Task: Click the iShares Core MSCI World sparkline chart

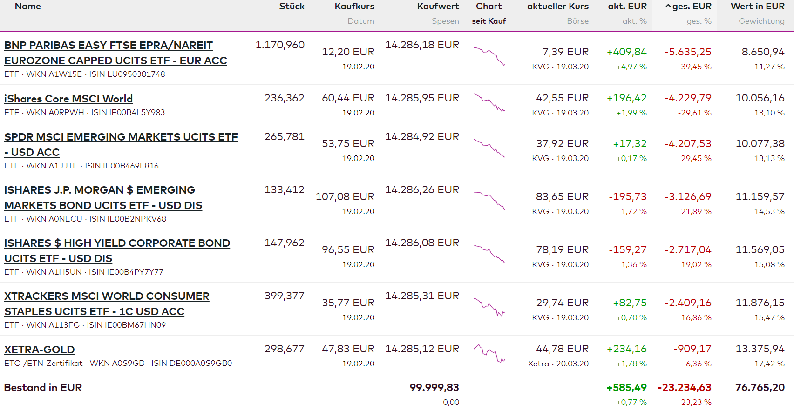Action: click(489, 103)
